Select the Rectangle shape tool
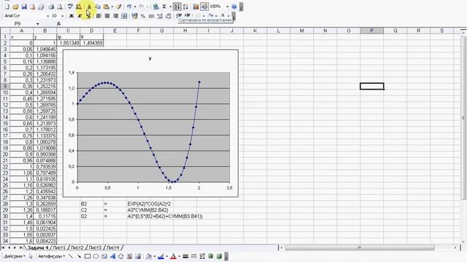The width and height of the screenshot is (467, 262). 88,256
